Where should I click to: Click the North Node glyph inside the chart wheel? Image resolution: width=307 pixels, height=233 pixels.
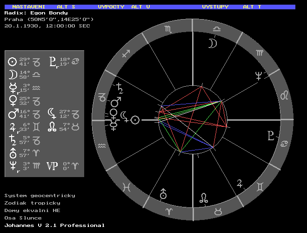204,198
